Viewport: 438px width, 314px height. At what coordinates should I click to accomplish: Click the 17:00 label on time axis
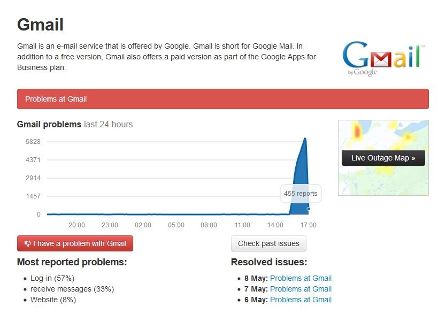coord(308,225)
